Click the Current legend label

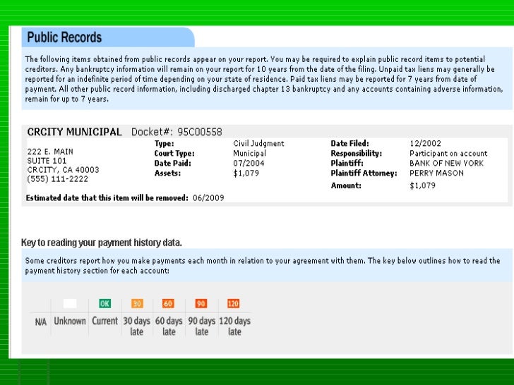tap(104, 321)
